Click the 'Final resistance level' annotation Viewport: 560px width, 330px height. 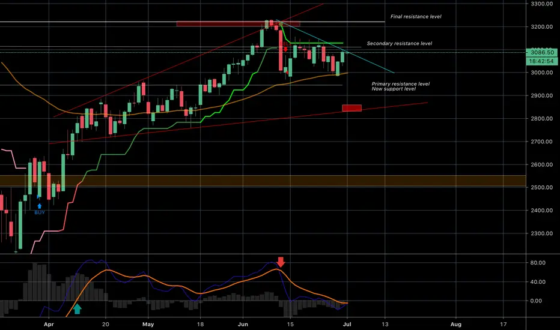[x=416, y=16]
